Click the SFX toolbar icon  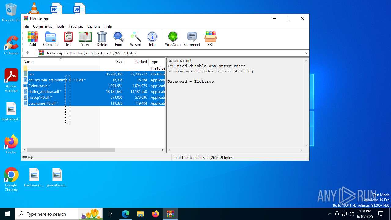point(210,39)
